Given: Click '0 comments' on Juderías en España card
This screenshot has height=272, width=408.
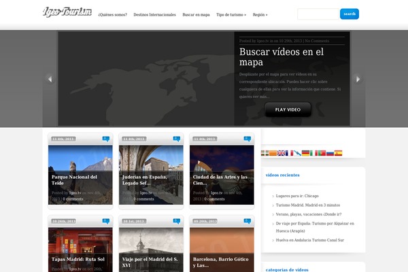Looking at the screenshot, I should (144, 199).
